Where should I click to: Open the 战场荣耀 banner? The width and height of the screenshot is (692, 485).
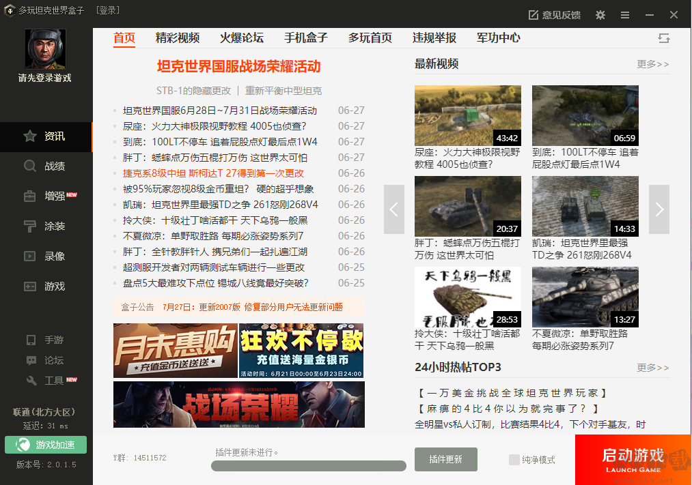(x=239, y=405)
